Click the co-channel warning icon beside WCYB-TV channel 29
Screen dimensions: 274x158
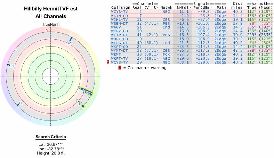click(x=108, y=63)
